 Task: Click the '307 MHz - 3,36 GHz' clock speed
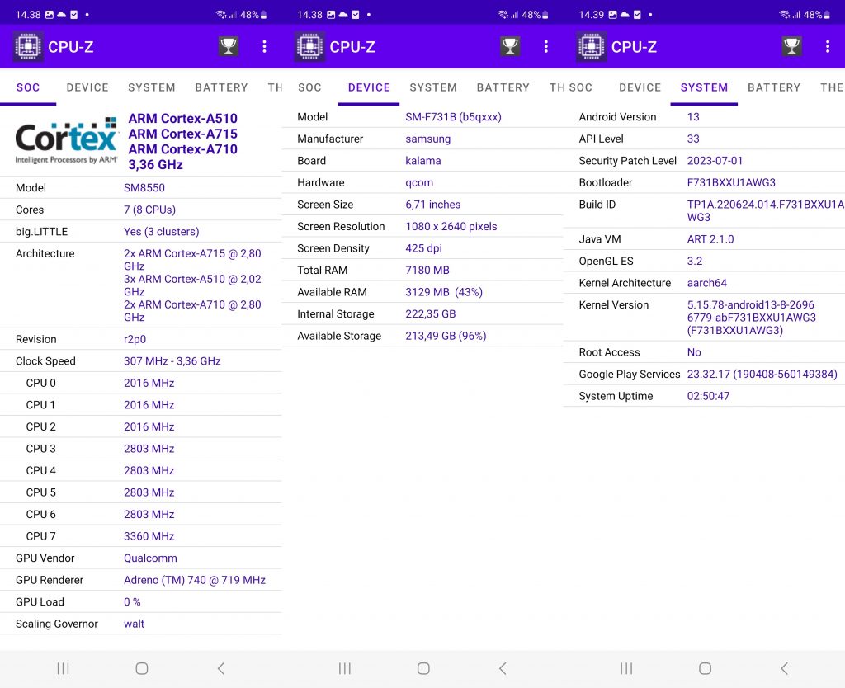point(172,361)
